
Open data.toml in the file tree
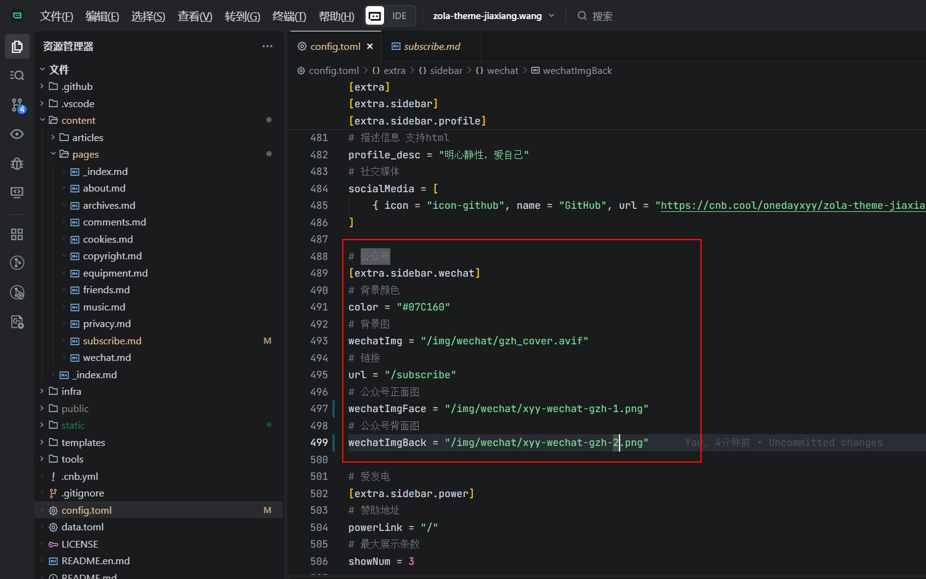(83, 527)
